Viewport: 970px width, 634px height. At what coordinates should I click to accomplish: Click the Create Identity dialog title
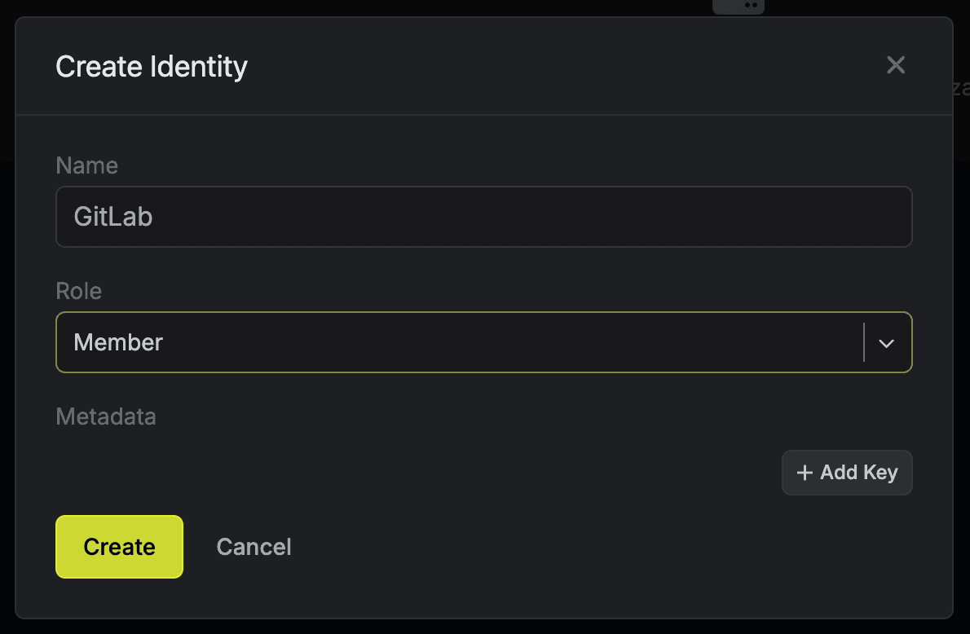point(151,67)
